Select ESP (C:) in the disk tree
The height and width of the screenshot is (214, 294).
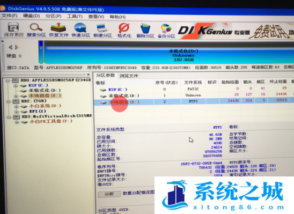[38, 85]
